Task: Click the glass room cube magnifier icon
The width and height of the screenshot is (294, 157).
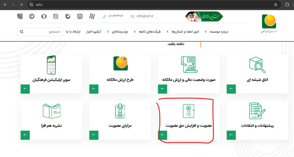Action: [x=257, y=65]
